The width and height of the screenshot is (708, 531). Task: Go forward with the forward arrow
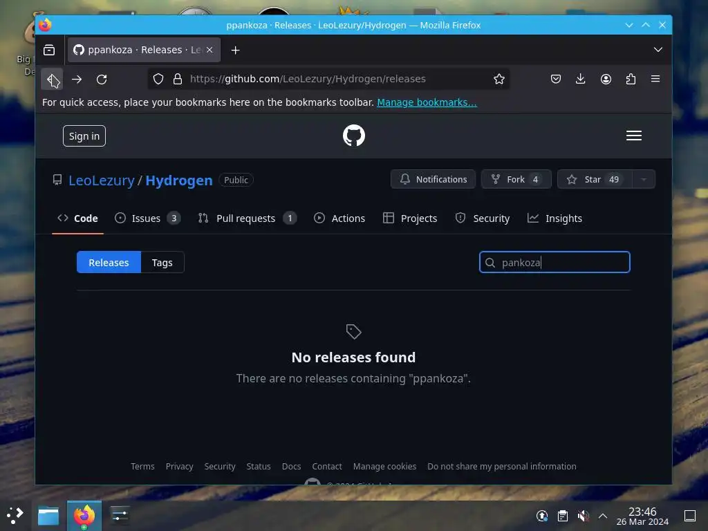[77, 80]
